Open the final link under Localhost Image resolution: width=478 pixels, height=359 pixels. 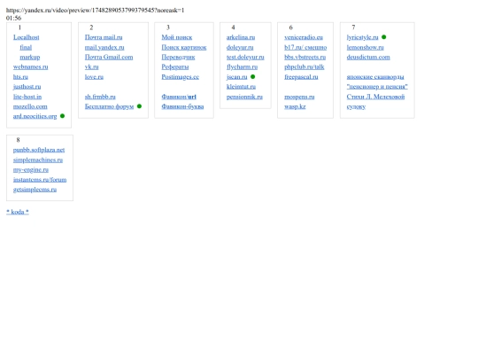[x=26, y=47]
